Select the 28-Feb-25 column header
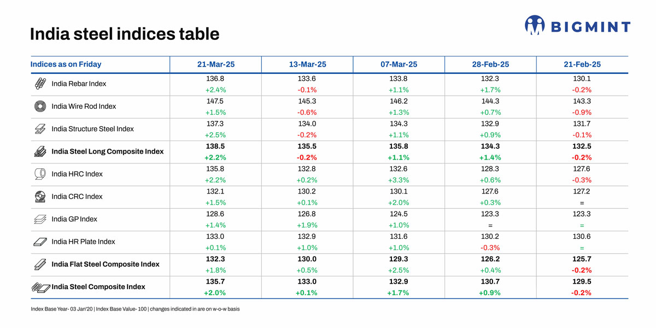656x328 pixels. [x=490, y=65]
